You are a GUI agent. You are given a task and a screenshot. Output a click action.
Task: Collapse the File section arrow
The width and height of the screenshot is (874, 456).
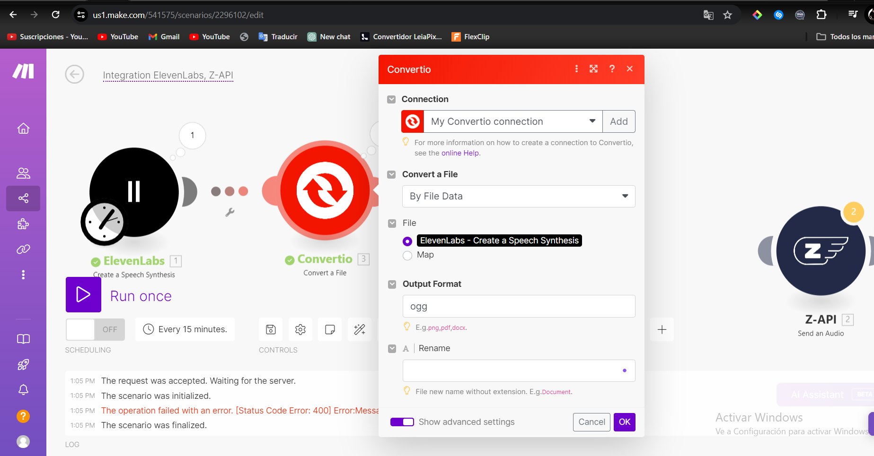pyautogui.click(x=392, y=223)
